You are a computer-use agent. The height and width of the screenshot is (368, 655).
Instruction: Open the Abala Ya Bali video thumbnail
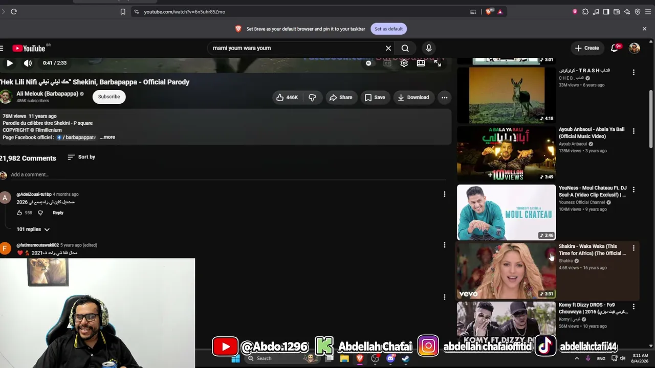(506, 154)
